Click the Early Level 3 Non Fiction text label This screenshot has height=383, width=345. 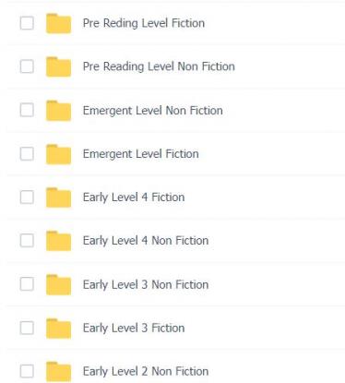coord(146,284)
